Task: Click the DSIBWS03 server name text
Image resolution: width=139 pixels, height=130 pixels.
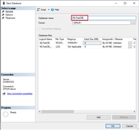Action: tap(9, 82)
